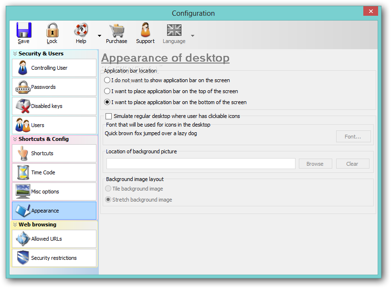Open the Allowed URLs page
Screen dimensions: 391x288
coord(54,239)
